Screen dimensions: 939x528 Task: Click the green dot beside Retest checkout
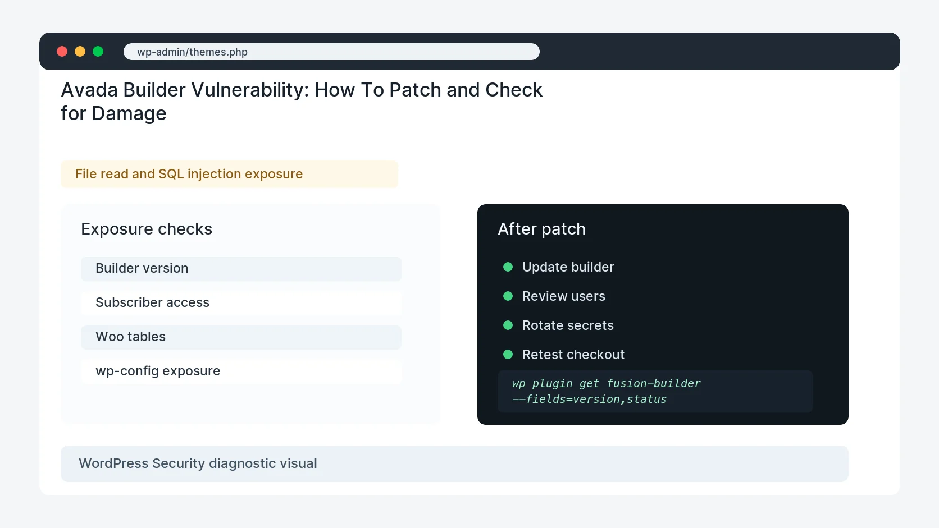pyautogui.click(x=508, y=355)
